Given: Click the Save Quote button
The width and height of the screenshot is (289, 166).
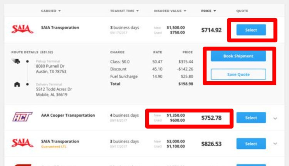Looking at the screenshot, I should click(x=238, y=74).
